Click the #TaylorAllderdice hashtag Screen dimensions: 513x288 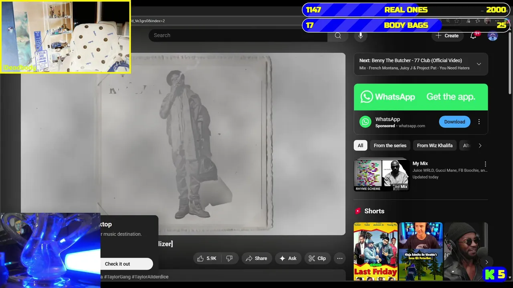pyautogui.click(x=150, y=277)
